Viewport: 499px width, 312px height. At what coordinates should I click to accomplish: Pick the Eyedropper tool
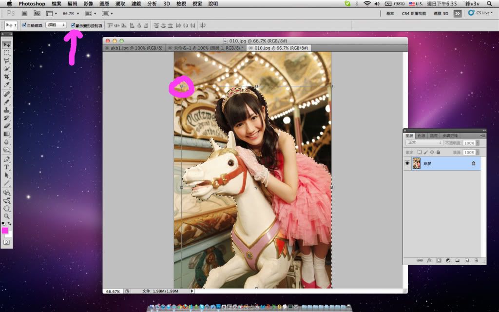point(7,85)
